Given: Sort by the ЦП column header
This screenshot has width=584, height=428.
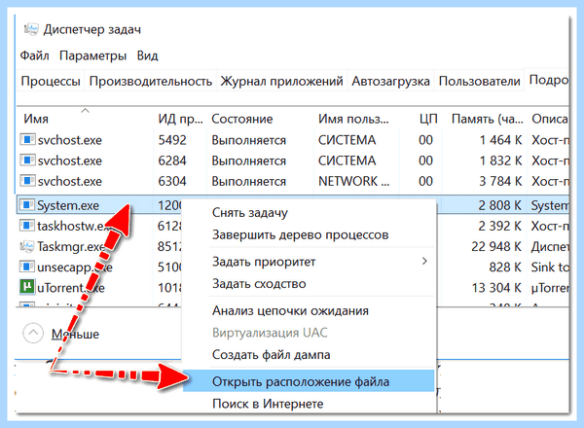Looking at the screenshot, I should point(428,119).
